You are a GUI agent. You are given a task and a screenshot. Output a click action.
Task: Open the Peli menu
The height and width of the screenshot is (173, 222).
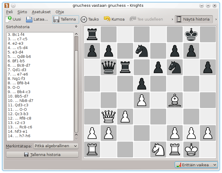pos(9,12)
